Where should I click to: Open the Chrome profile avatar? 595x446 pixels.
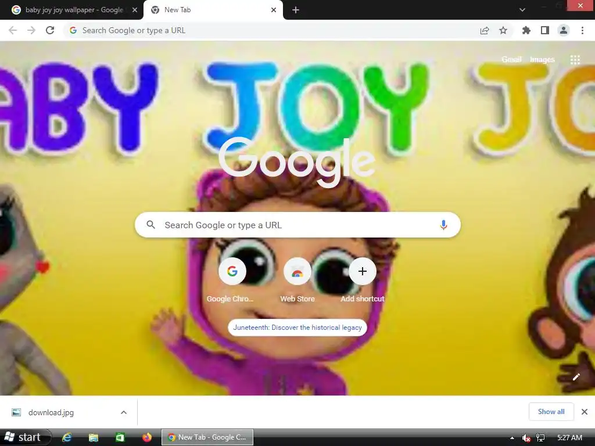point(564,30)
